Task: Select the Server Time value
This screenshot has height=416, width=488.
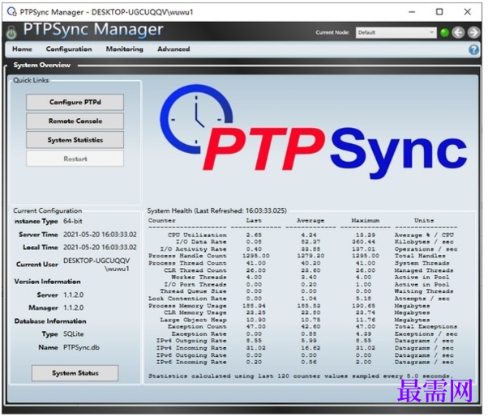Action: point(100,235)
